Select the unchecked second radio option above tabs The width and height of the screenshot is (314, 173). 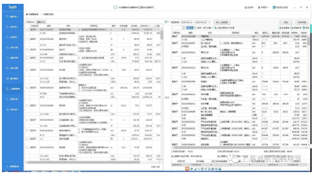(42, 14)
